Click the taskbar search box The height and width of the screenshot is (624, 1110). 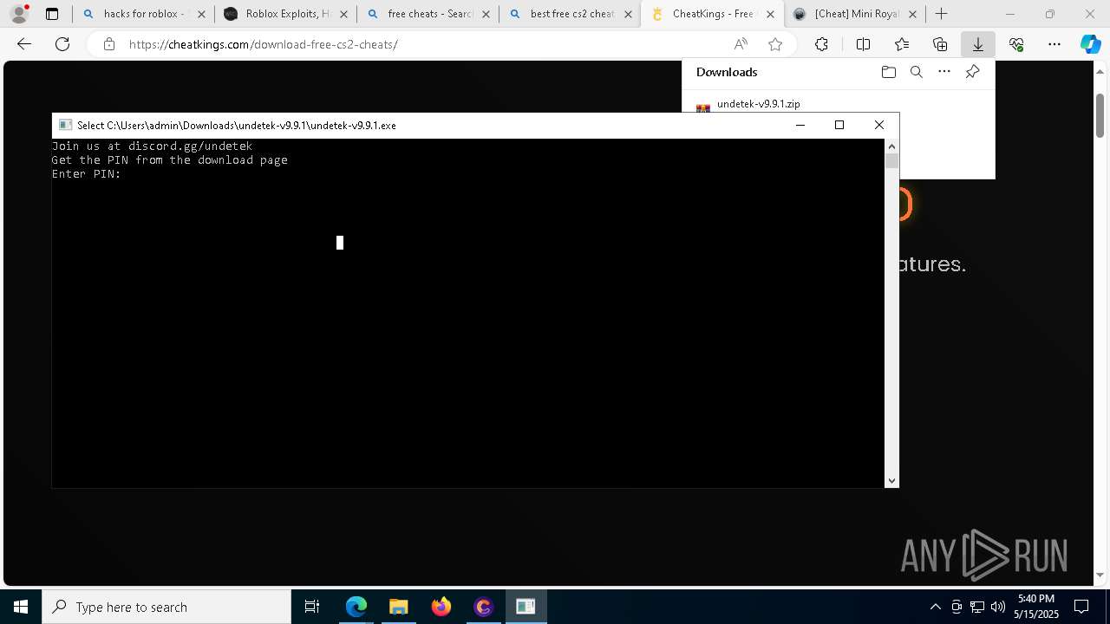coord(166,607)
